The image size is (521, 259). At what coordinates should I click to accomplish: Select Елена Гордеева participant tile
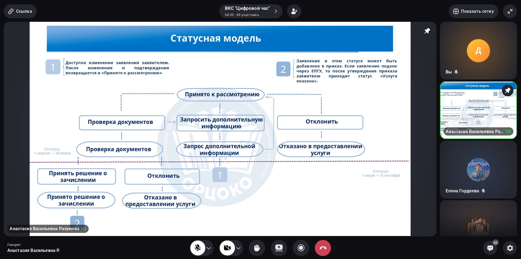(x=478, y=169)
